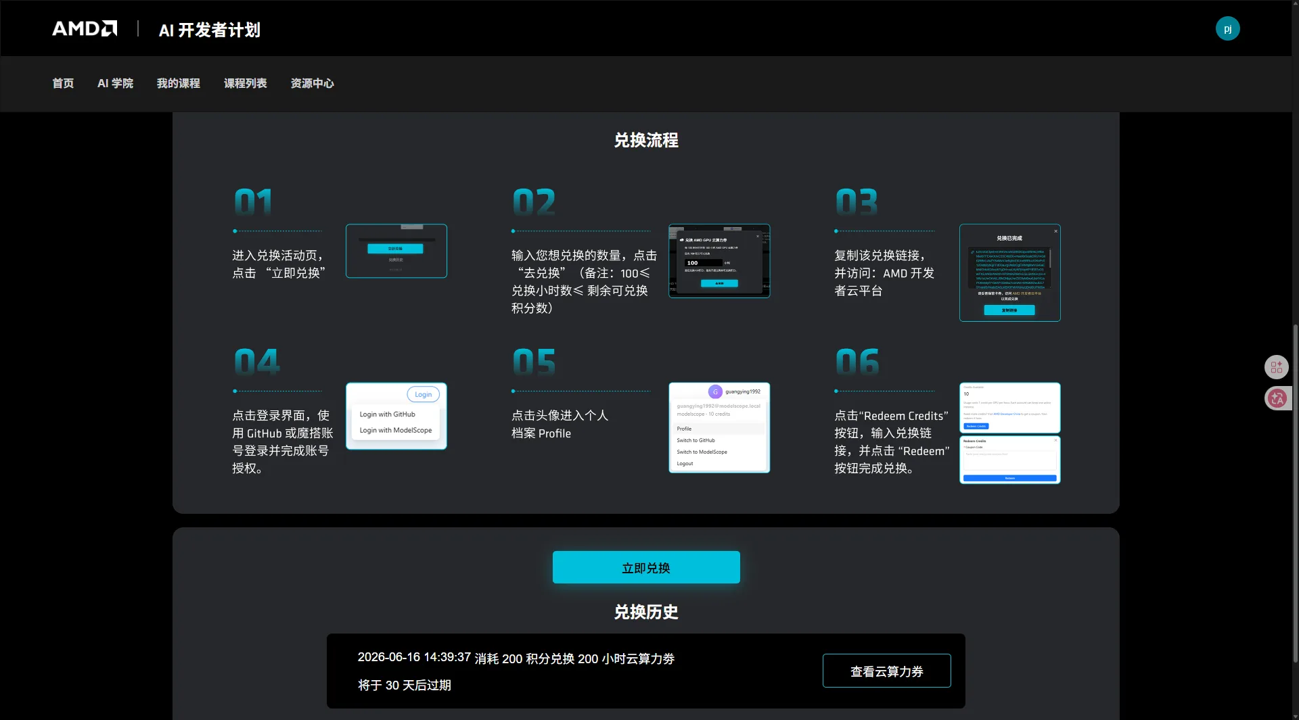Screen dimensions: 1299x720
Task: Open 我的课程 nav item
Action: click(179, 83)
